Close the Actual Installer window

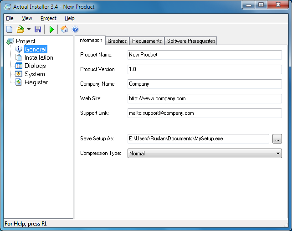(x=278, y=5)
